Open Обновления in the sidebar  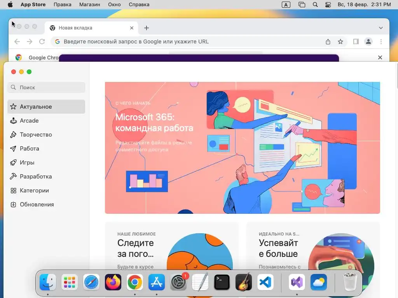(x=47, y=204)
